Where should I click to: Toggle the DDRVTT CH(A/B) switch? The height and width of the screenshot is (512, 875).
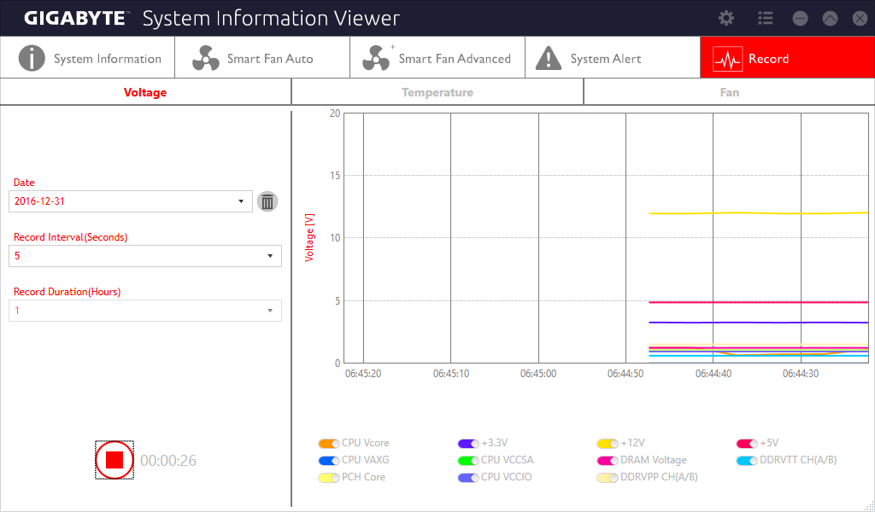pos(747,461)
